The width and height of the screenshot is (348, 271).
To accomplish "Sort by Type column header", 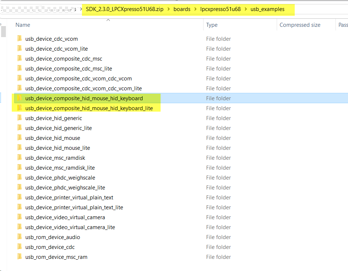I will tap(212, 25).
